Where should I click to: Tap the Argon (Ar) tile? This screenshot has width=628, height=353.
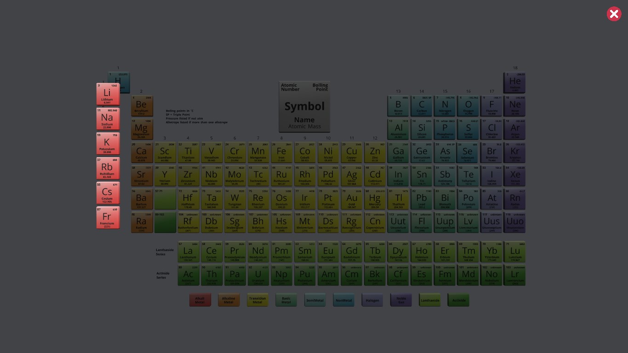(x=514, y=129)
